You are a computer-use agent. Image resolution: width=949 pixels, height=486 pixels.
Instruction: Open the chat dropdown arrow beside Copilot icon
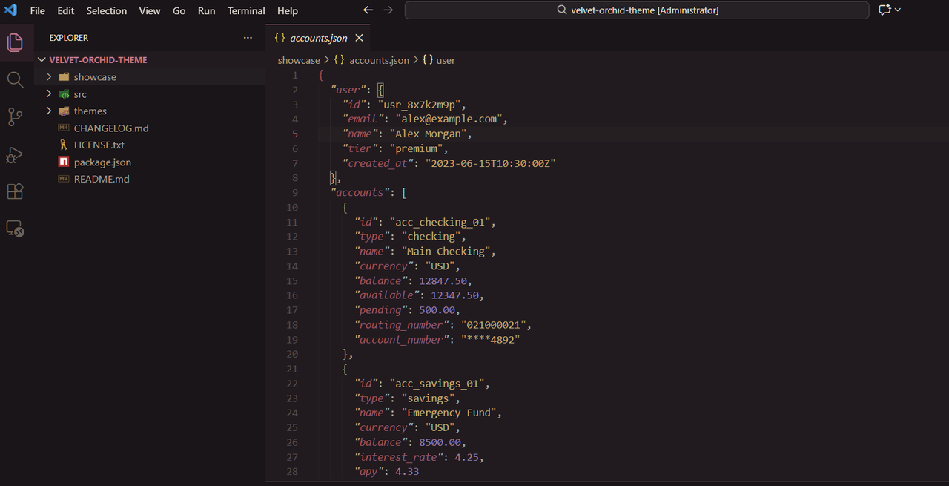pos(898,10)
